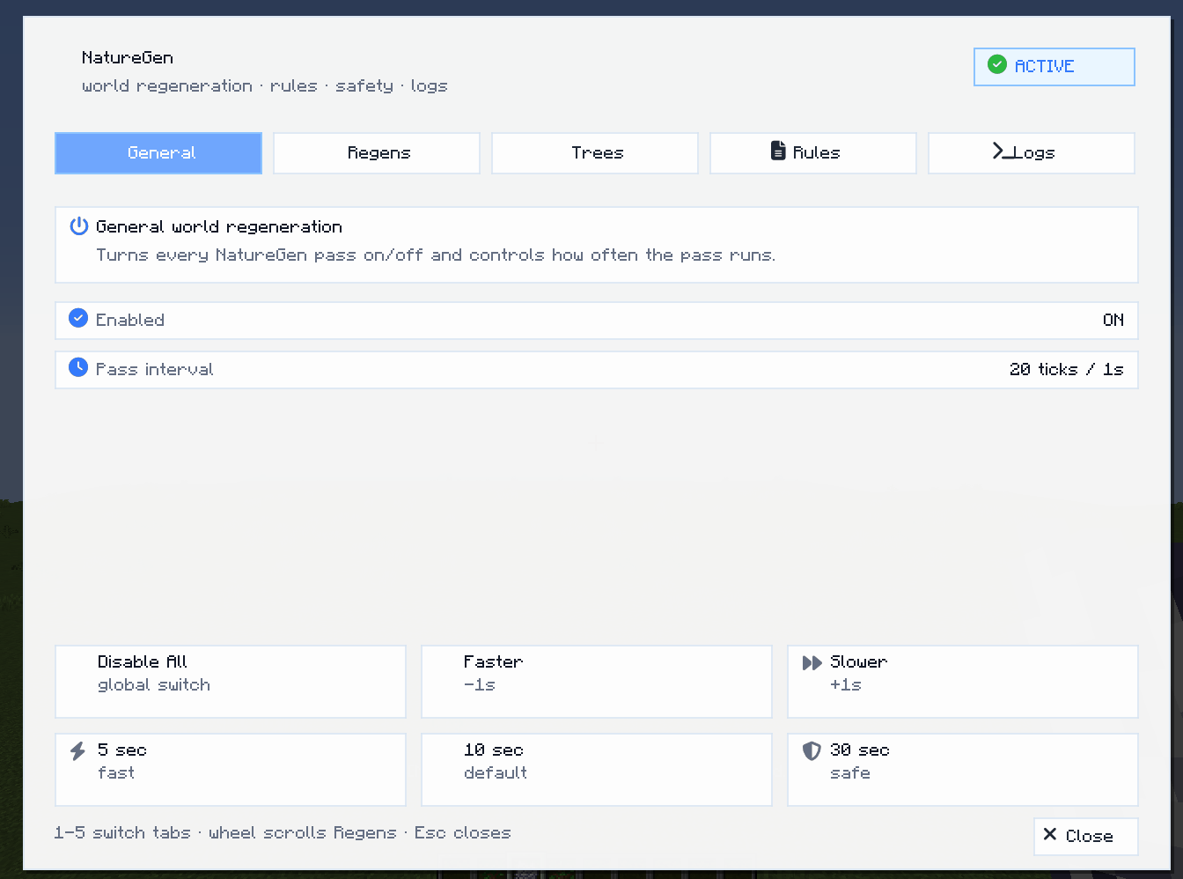Screen dimensions: 1183x879
Task: Close the NatureGen panel with Close button
Action: (1086, 837)
